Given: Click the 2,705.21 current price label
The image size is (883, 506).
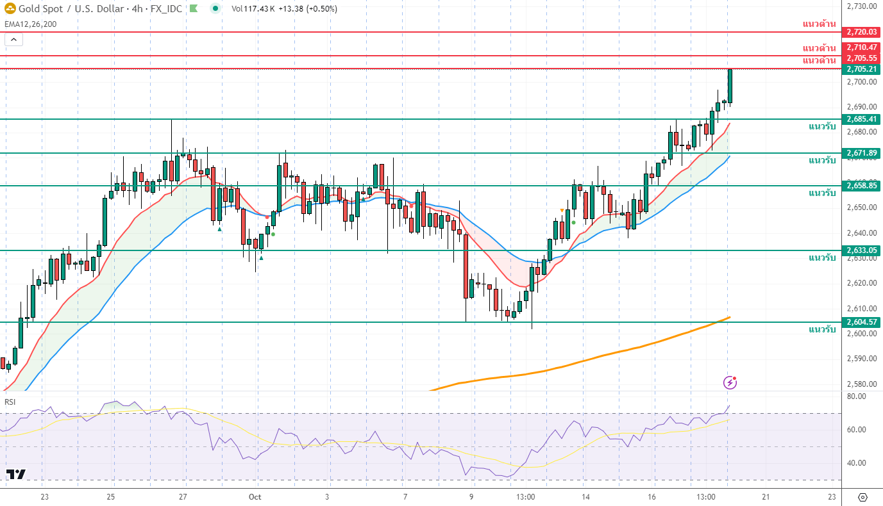Looking at the screenshot, I should [x=861, y=69].
